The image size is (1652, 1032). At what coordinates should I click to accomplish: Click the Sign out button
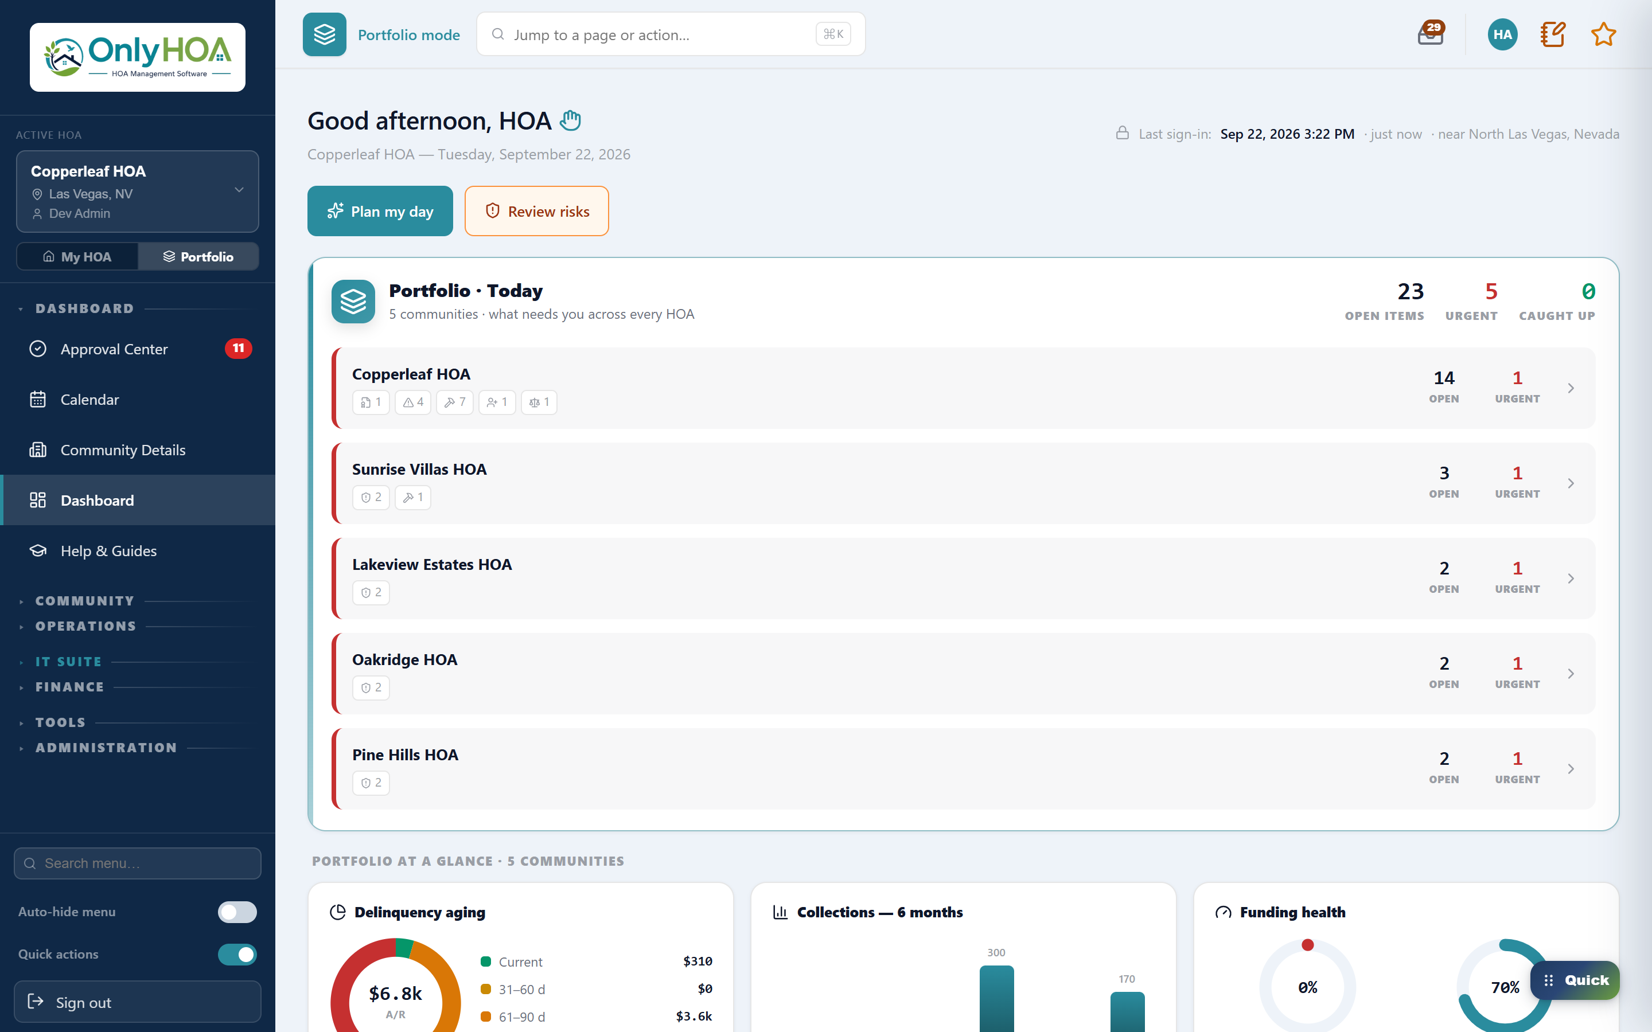point(137,1002)
